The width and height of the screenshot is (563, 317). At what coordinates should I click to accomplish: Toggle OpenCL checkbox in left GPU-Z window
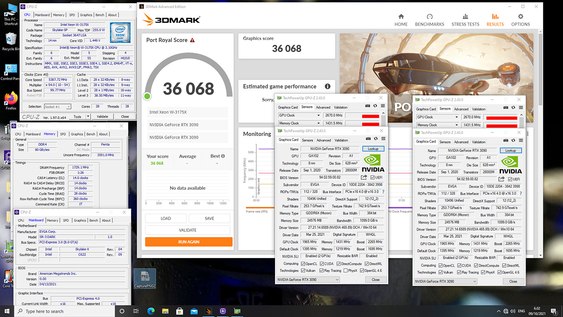click(x=303, y=264)
